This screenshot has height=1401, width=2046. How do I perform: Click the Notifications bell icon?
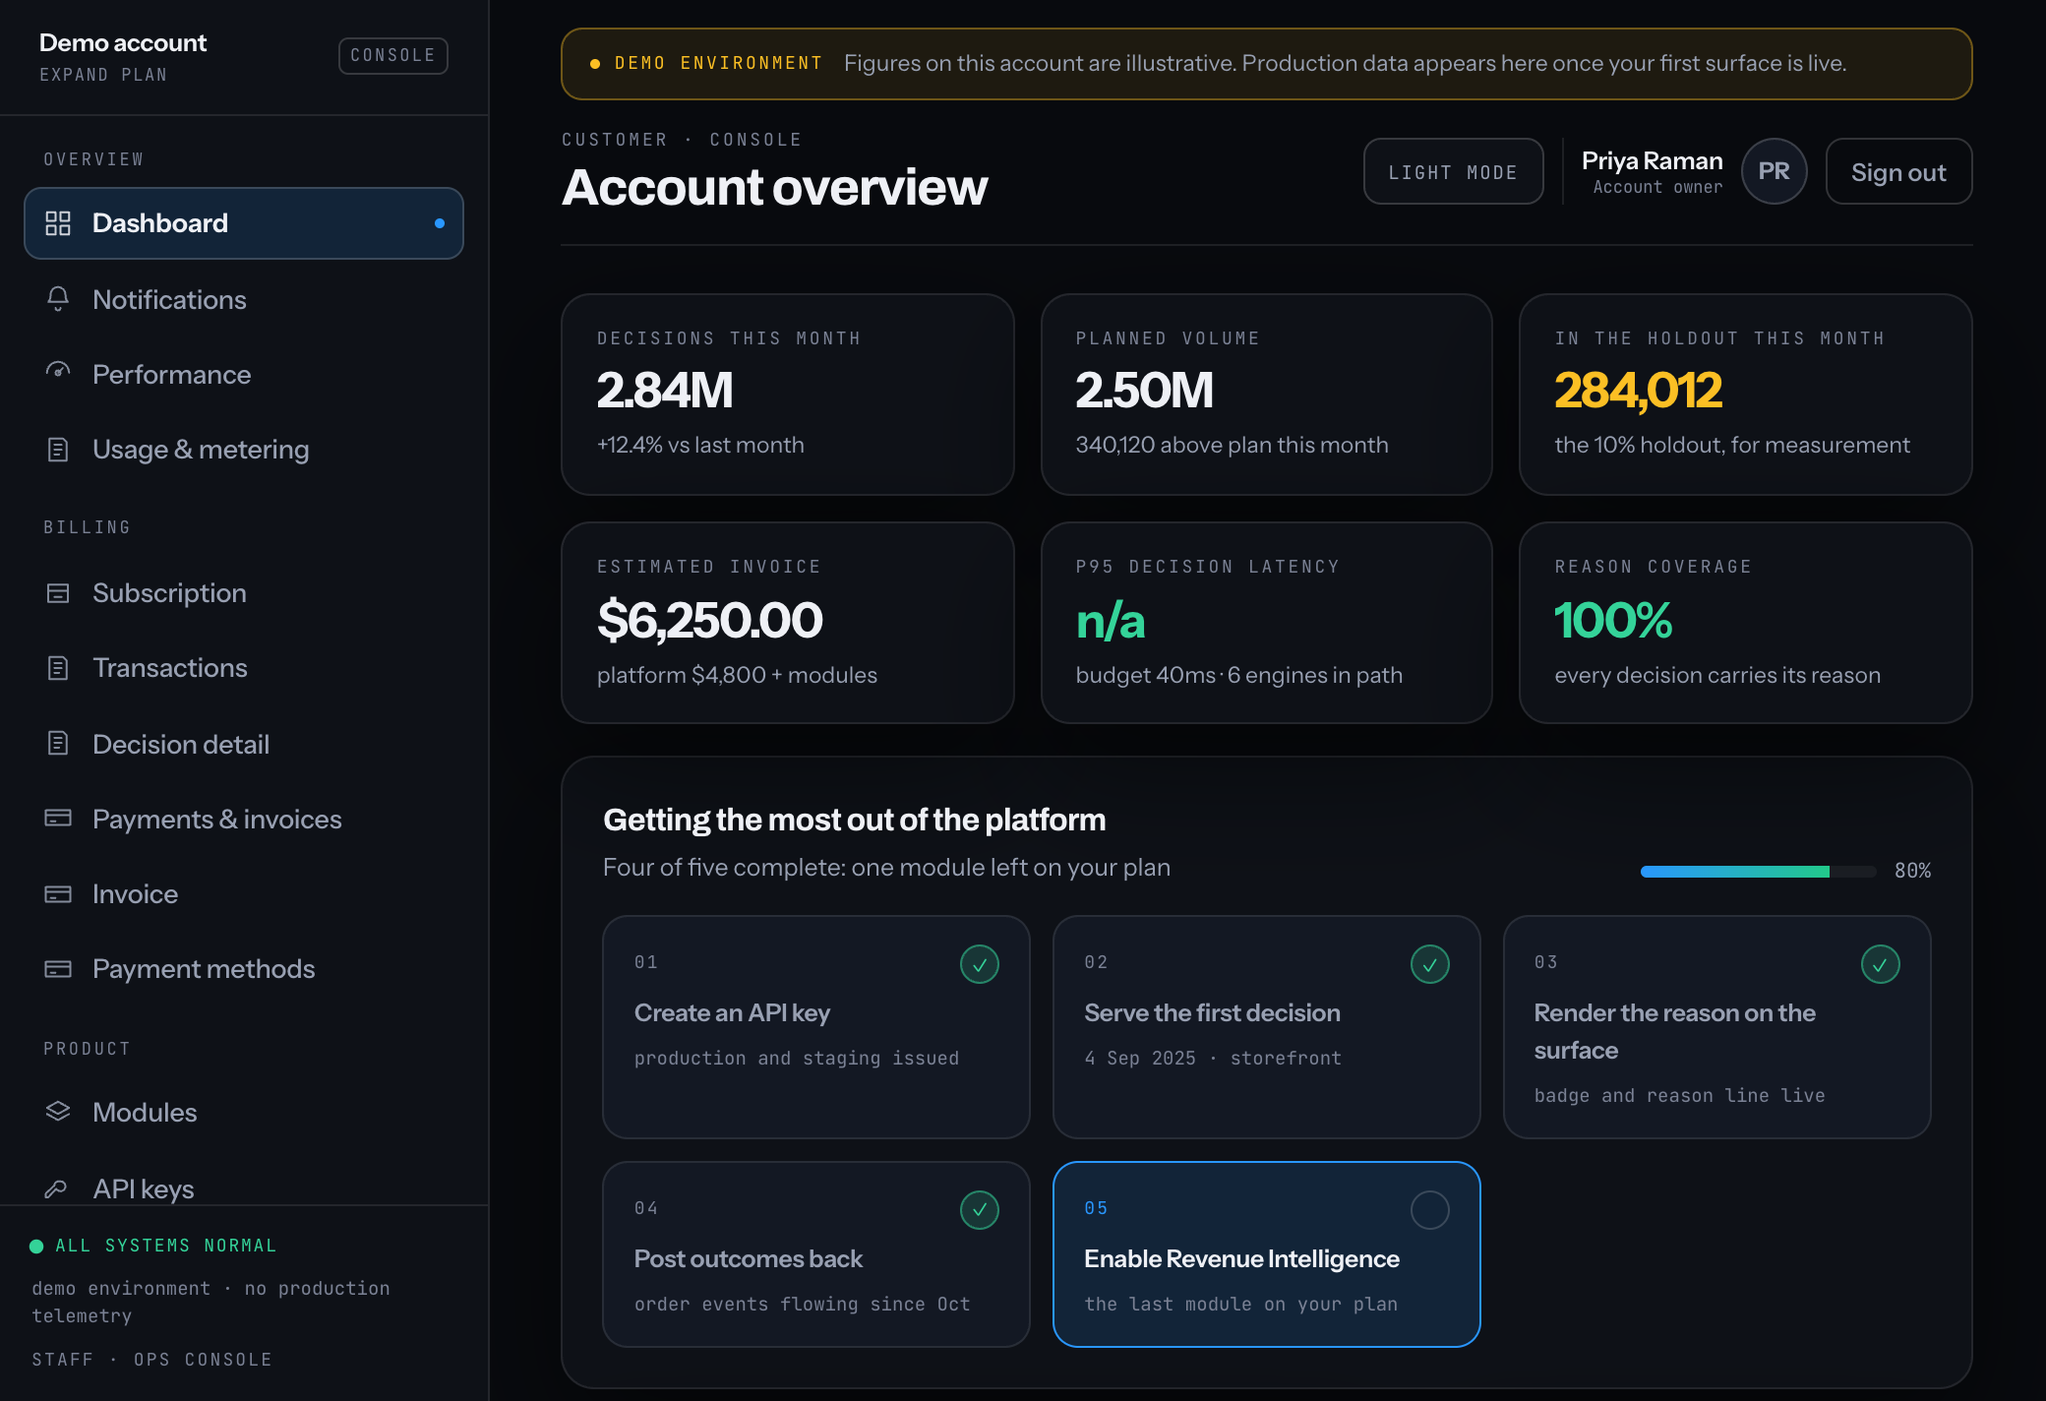(x=58, y=299)
